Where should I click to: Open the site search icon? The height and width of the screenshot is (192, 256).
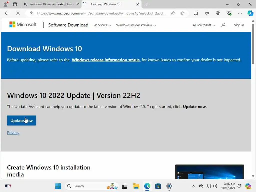(x=223, y=25)
